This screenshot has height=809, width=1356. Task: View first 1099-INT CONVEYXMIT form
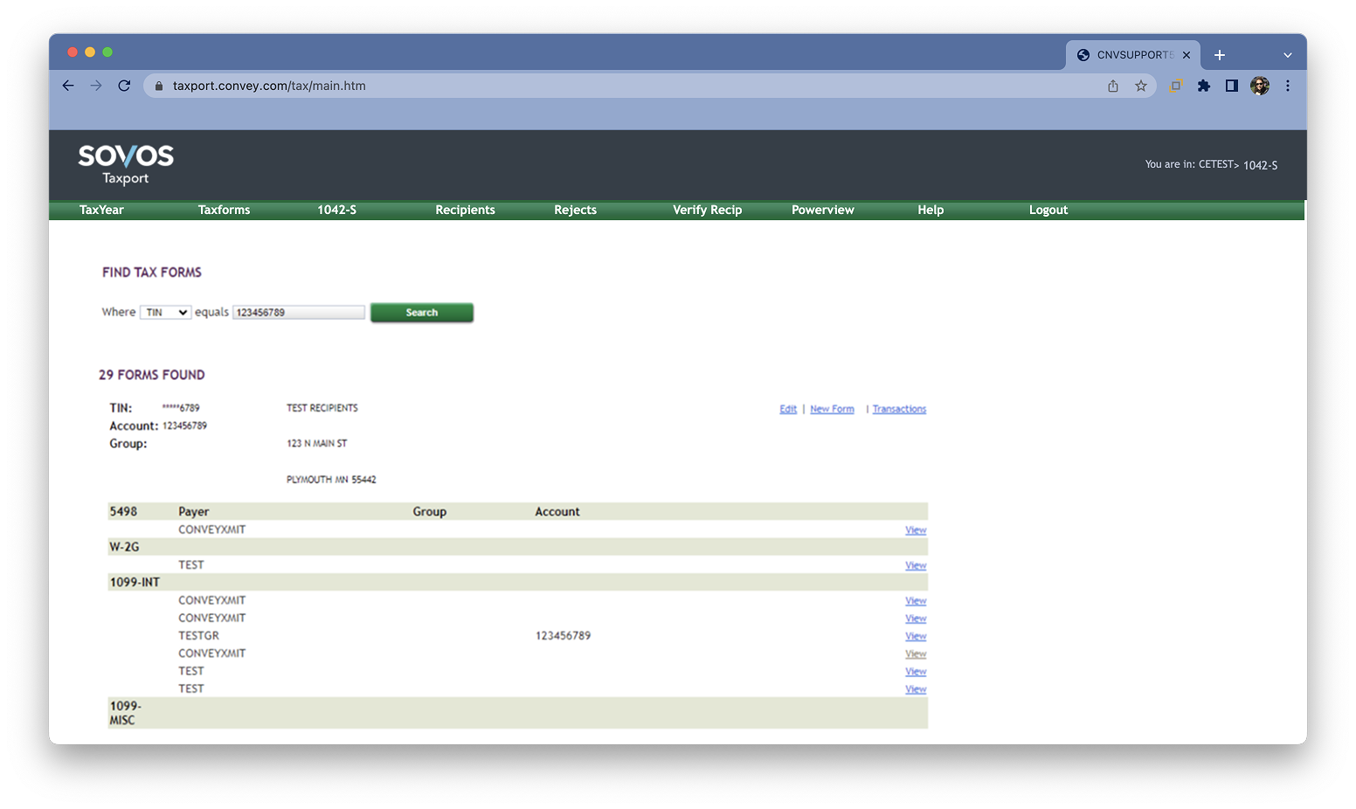916,601
